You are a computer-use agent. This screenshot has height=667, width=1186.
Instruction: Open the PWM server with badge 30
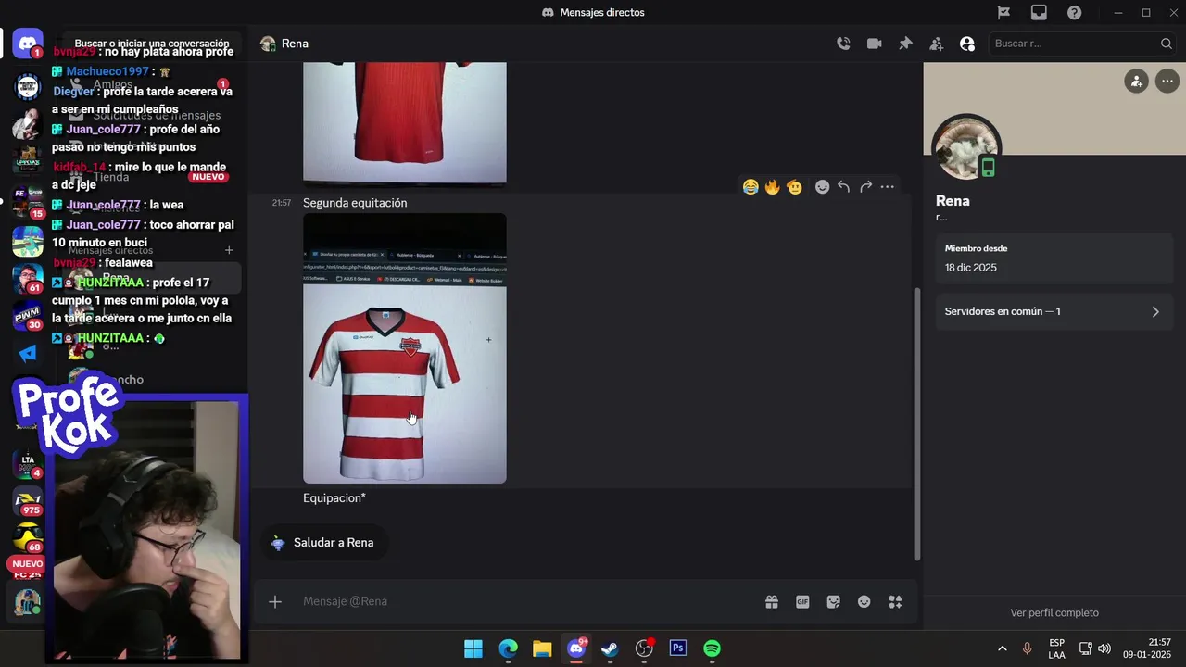tap(28, 317)
